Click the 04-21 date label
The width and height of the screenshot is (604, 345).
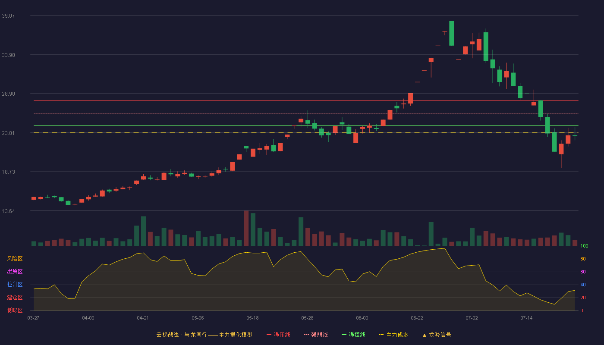pos(143,318)
